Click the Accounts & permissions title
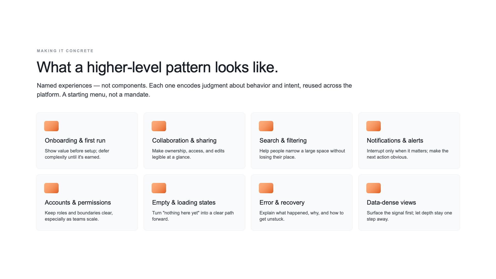The height and width of the screenshot is (279, 496). pyautogui.click(x=78, y=203)
